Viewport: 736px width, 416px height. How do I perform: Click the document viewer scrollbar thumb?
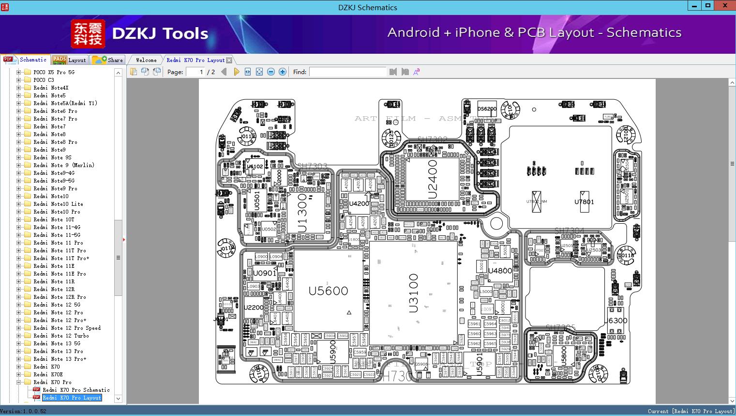[732, 163]
